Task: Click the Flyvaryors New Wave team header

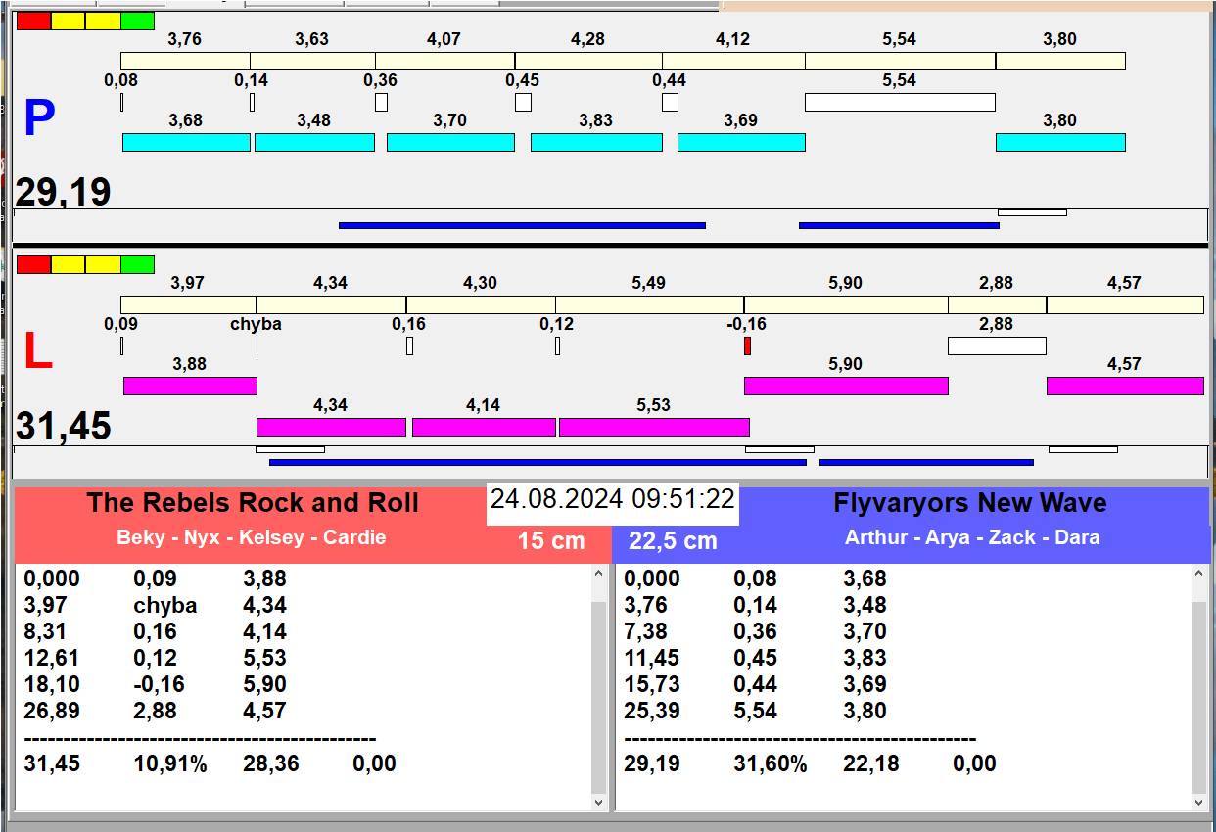Action: pyautogui.click(x=969, y=503)
